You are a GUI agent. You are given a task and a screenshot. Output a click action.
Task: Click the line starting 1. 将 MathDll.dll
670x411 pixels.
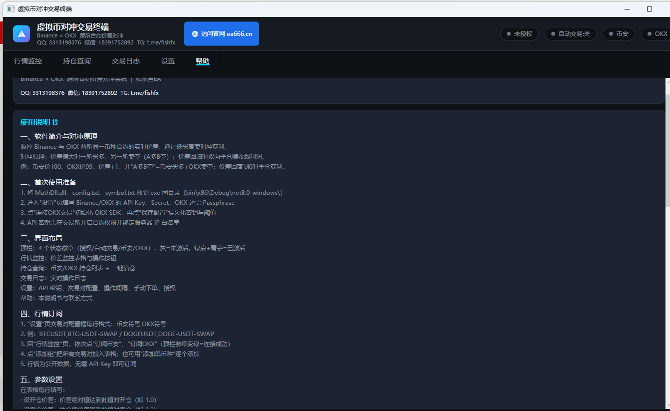152,192
